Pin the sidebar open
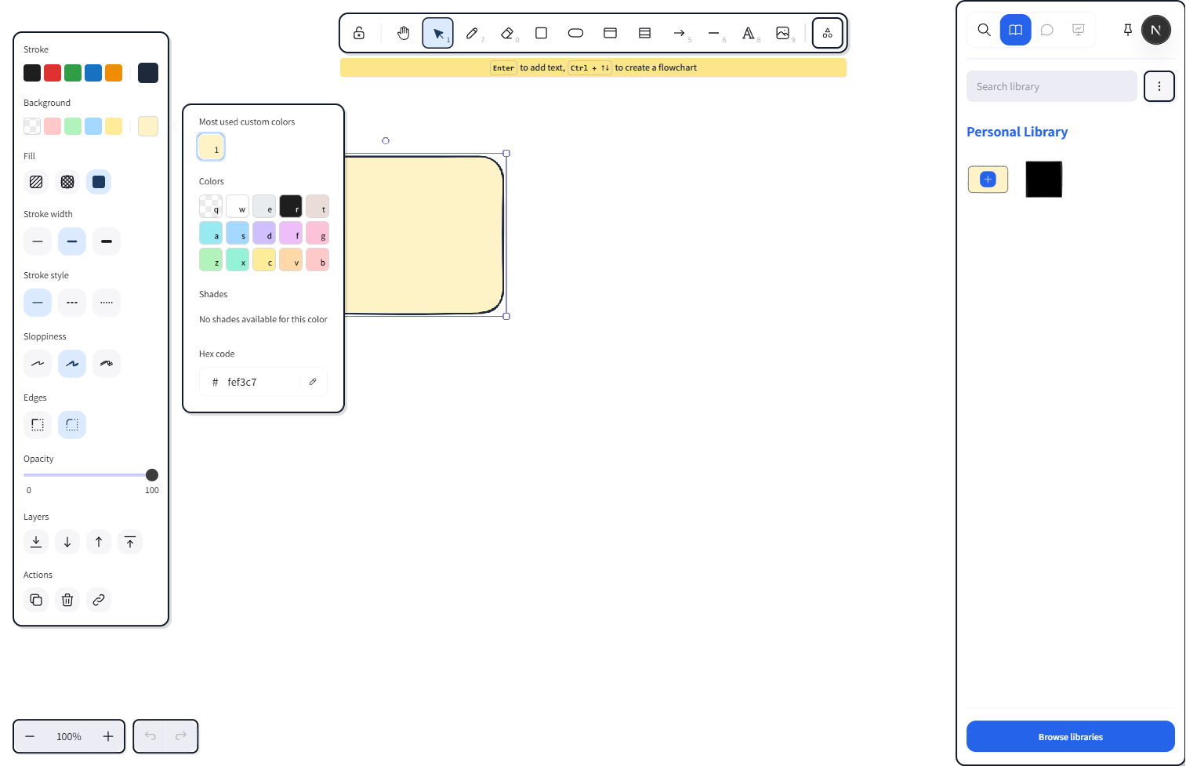The width and height of the screenshot is (1186, 766). click(x=1127, y=30)
